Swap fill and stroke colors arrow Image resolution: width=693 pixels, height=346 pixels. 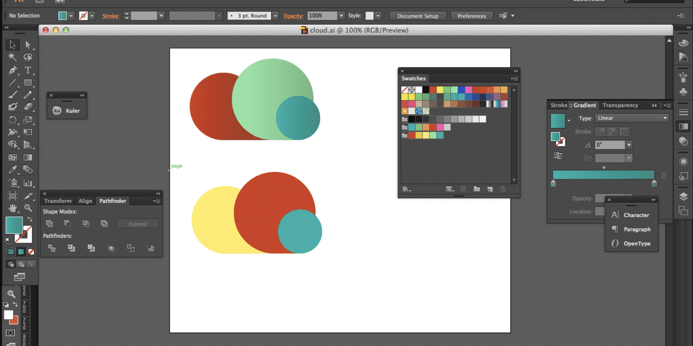[x=30, y=219]
